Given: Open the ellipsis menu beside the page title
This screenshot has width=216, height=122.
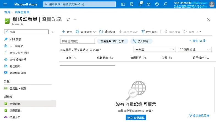Looking at the screenshot, I should pos(75,19).
